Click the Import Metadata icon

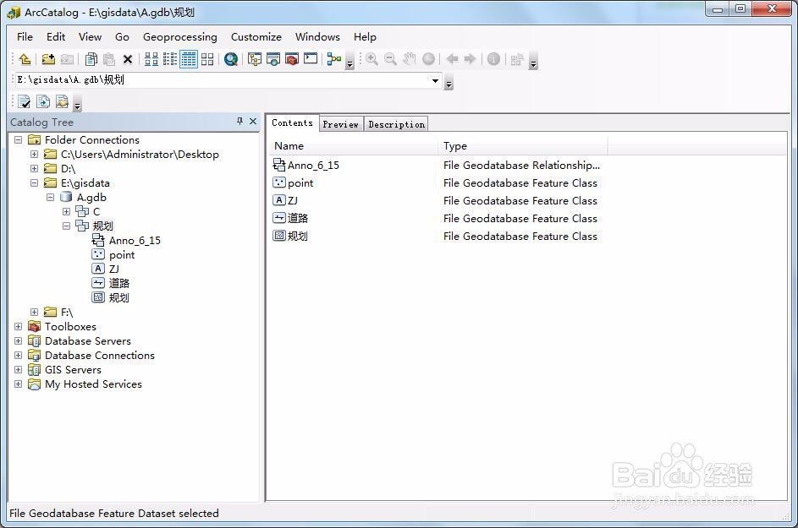point(62,101)
